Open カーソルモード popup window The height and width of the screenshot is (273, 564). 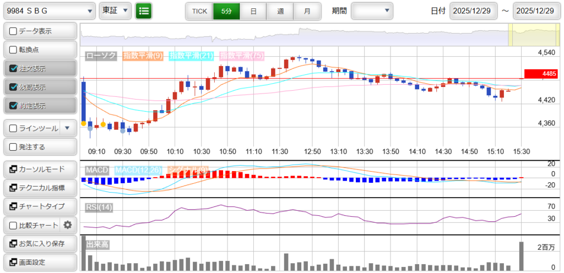(40, 169)
